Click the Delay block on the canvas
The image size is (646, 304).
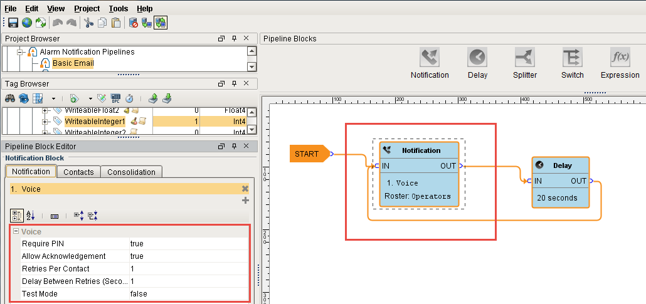[561, 182]
